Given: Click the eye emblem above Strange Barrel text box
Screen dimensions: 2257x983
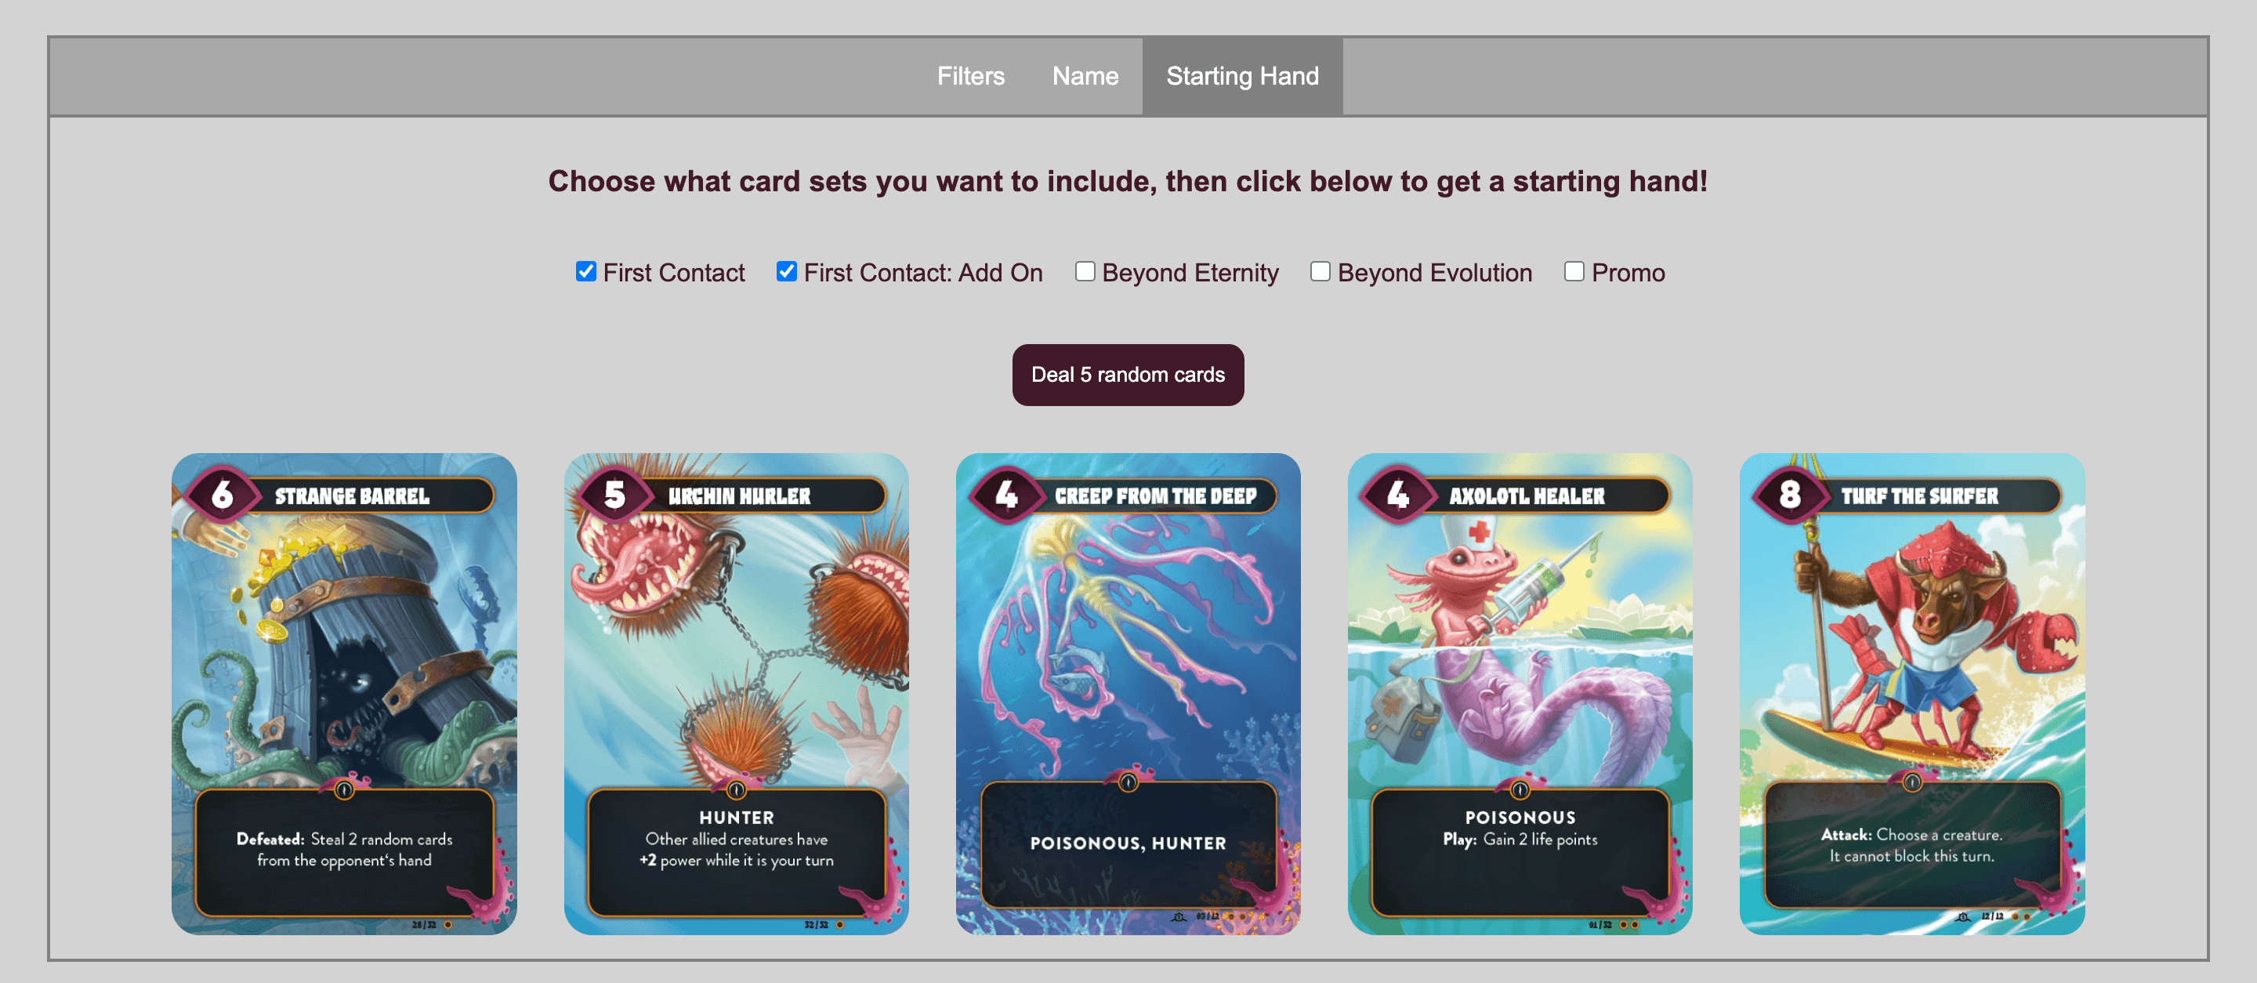Looking at the screenshot, I should (344, 789).
